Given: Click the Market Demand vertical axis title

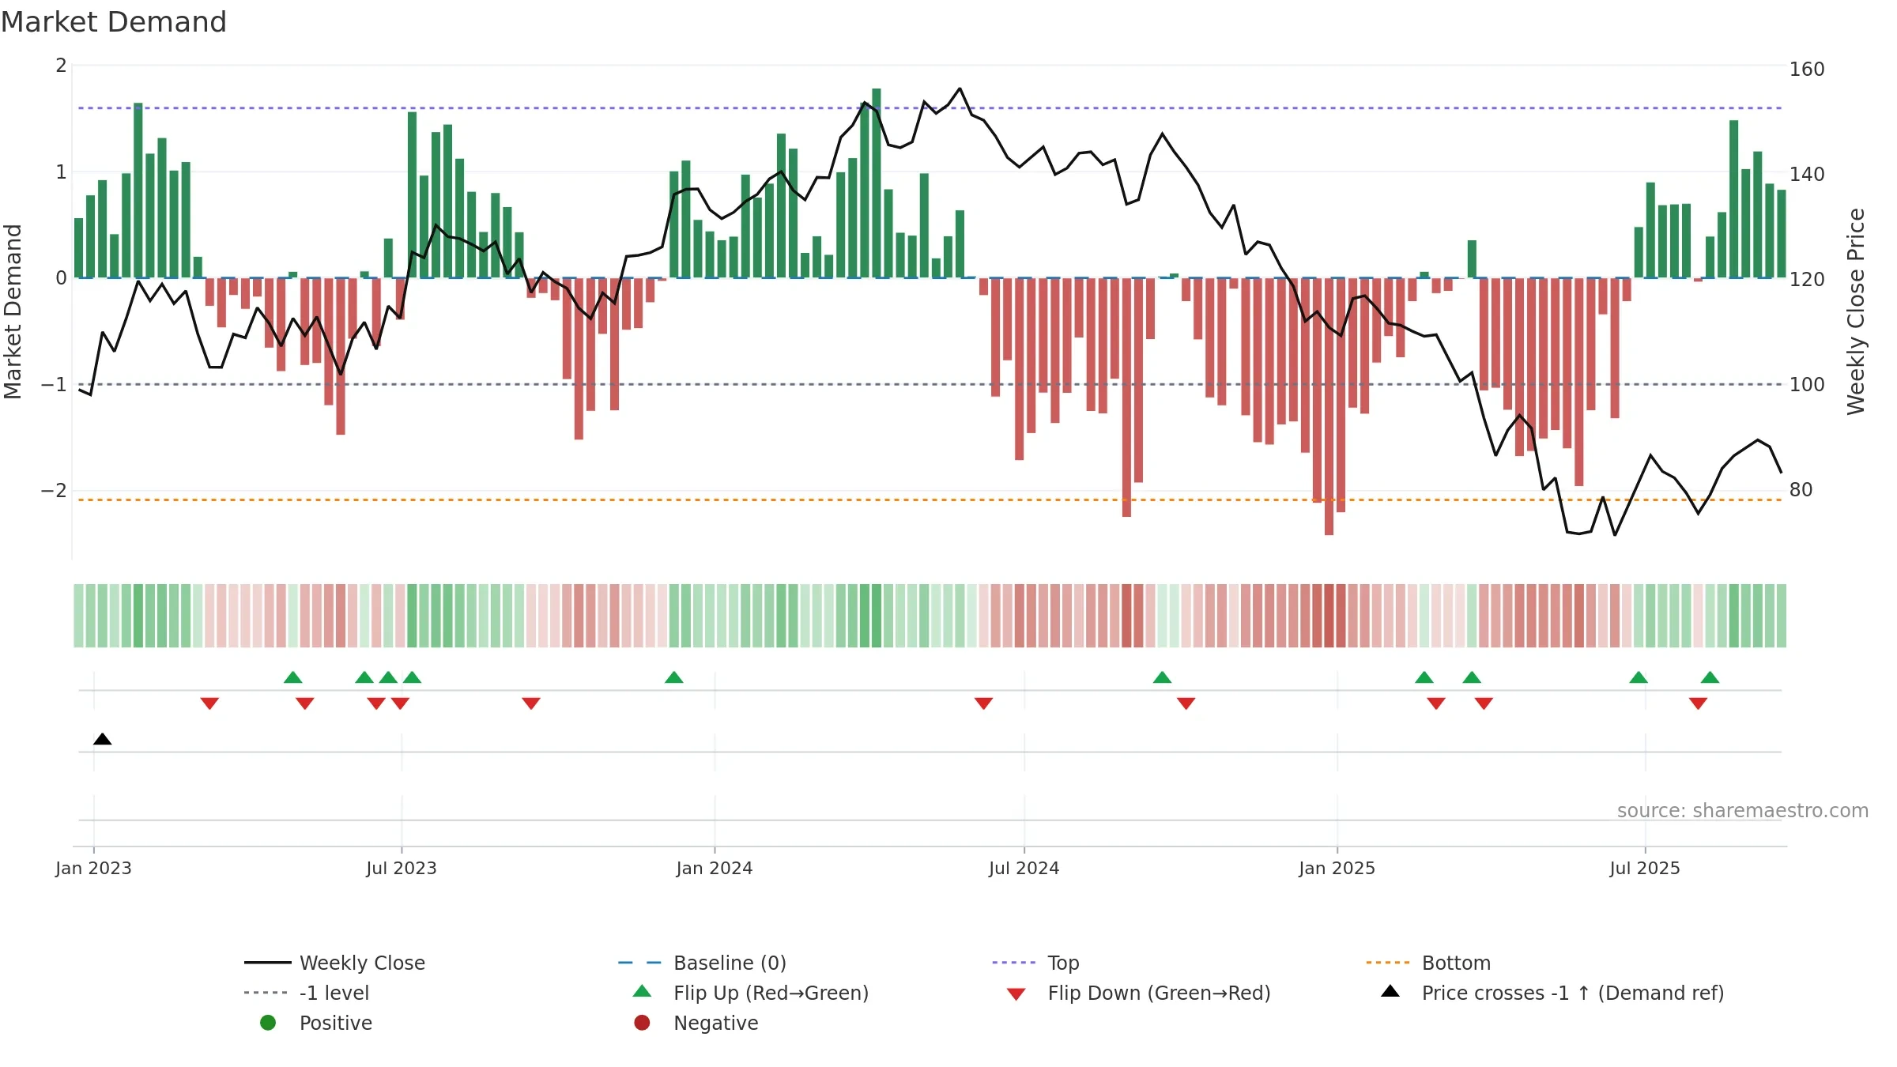Looking at the screenshot, I should click(13, 311).
